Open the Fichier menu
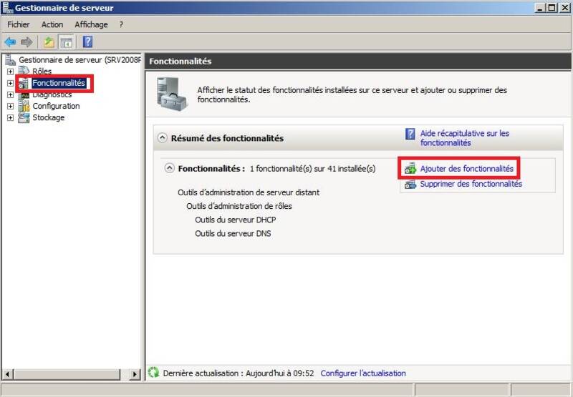573x397 pixels. click(x=19, y=24)
